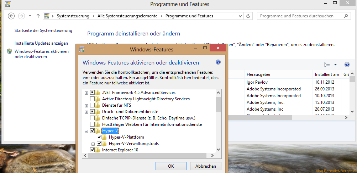Uncheck the Hyper-V-Verwaltungstools checkbox
357x173 pixels.
pos(99,144)
